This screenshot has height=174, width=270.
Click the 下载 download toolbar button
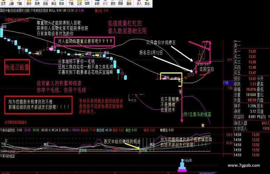tap(71, 3)
